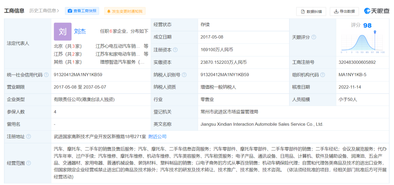Click camera icon in 查看工商快照

(x=70, y=11)
